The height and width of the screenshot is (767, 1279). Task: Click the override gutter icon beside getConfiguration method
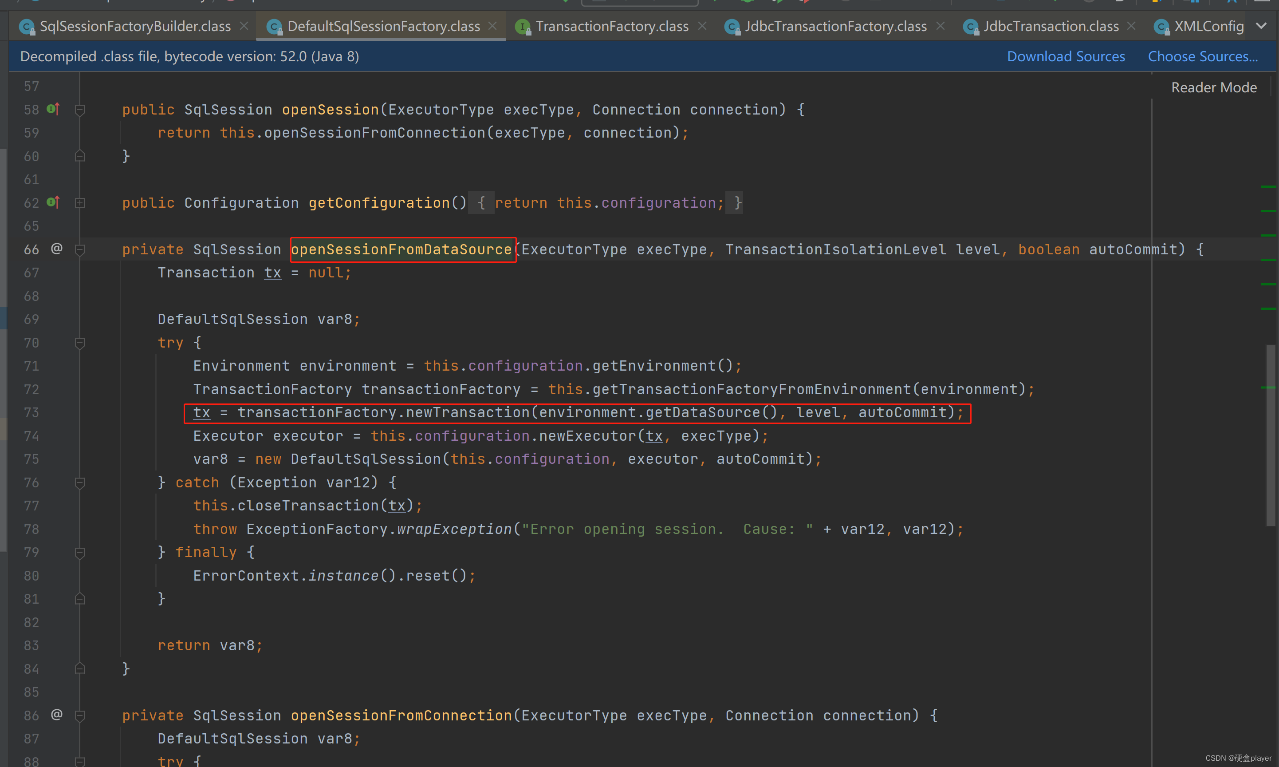click(x=53, y=202)
